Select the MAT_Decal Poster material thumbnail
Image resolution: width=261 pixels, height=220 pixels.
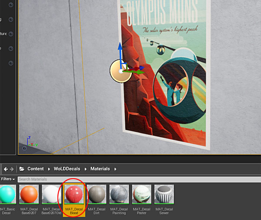[141, 195]
